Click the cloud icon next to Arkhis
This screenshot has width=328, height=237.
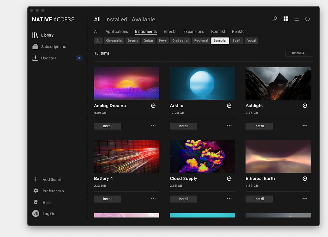coord(229,106)
